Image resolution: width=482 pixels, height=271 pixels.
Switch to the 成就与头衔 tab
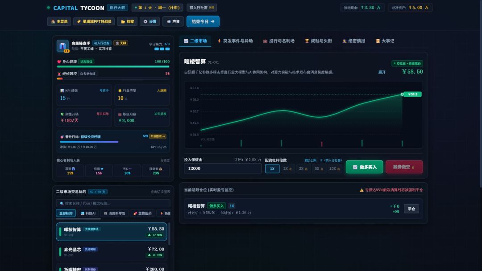319,41
